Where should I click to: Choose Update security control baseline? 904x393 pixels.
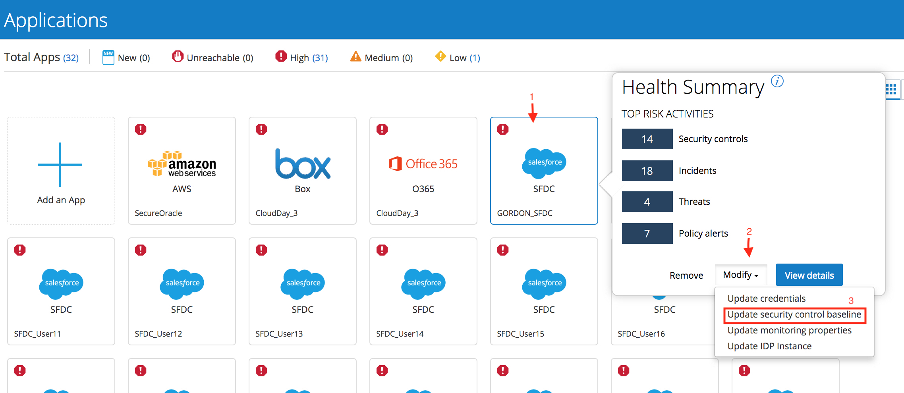[x=794, y=314]
